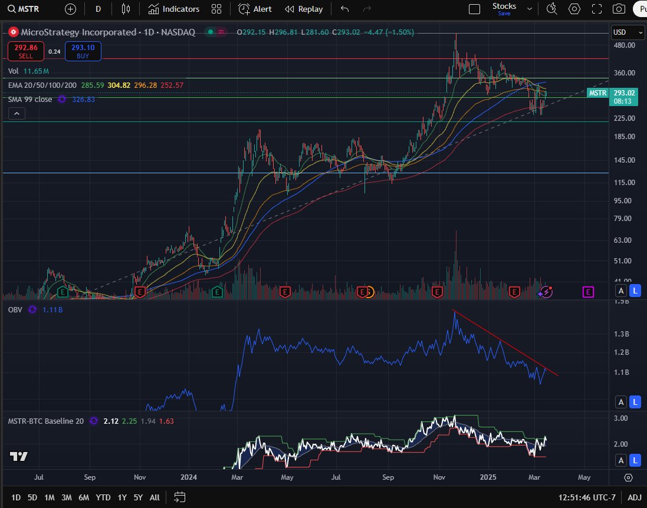Click the red earnings E marker near November 2023
The width and height of the screenshot is (647, 508).
click(140, 292)
